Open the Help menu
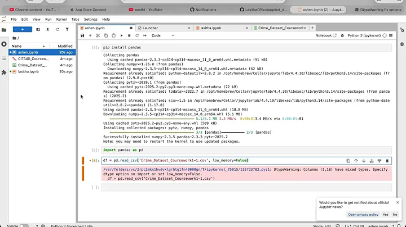The width and height of the screenshot is (406, 227). click(x=106, y=19)
